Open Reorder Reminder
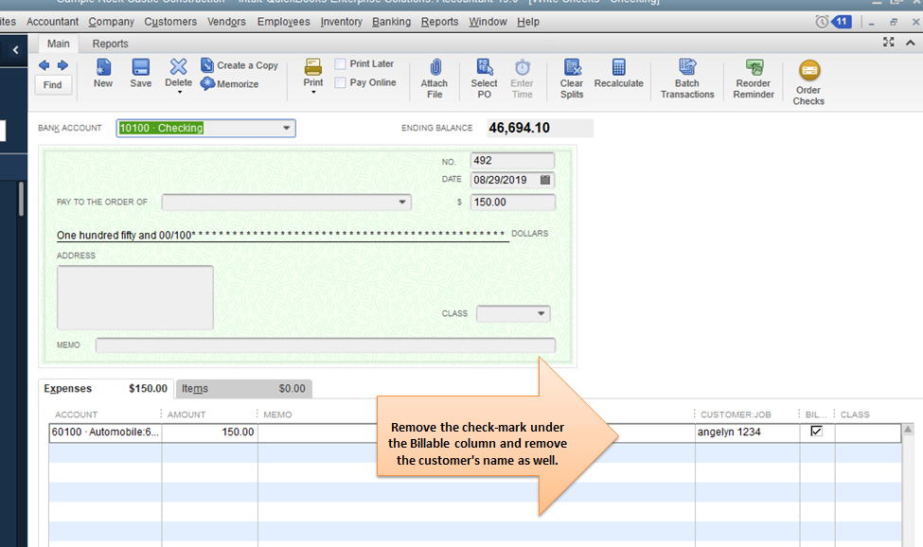923x547 pixels. pyautogui.click(x=754, y=79)
